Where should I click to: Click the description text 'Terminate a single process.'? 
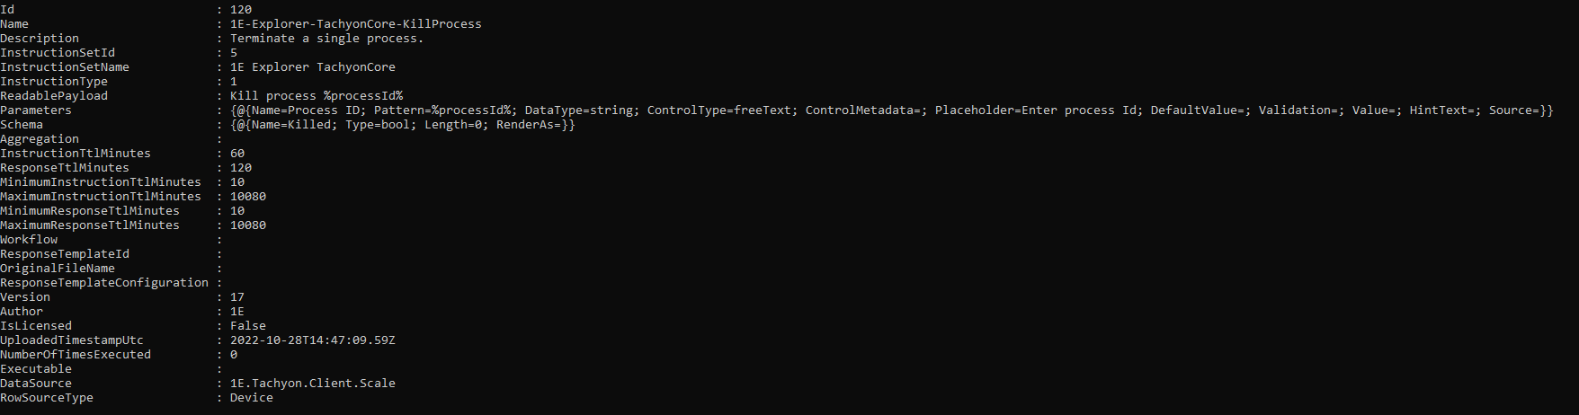[x=326, y=39]
